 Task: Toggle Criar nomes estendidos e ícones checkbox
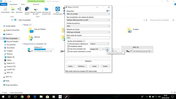[x=68, y=51]
